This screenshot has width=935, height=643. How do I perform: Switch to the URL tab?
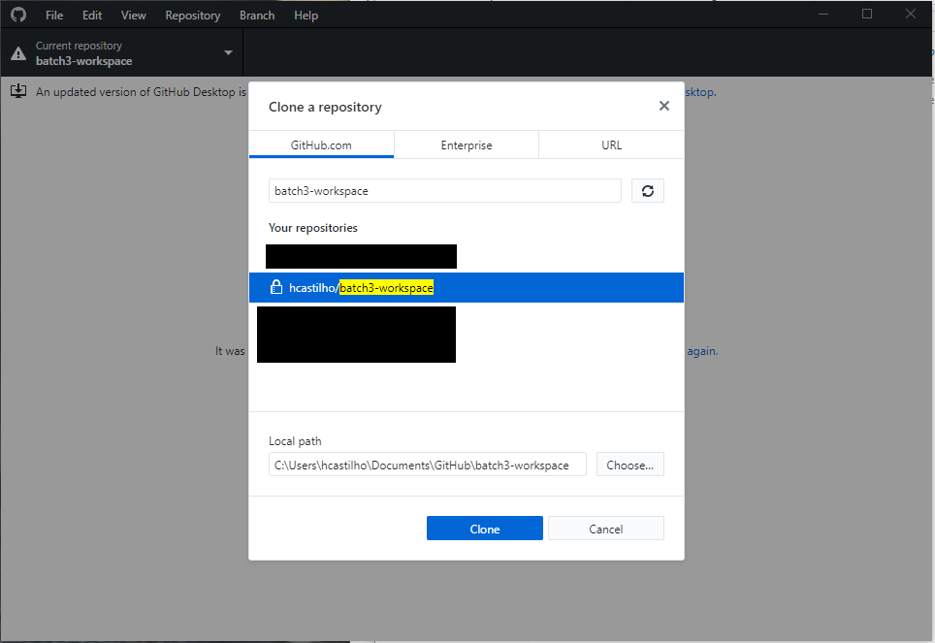(x=611, y=145)
